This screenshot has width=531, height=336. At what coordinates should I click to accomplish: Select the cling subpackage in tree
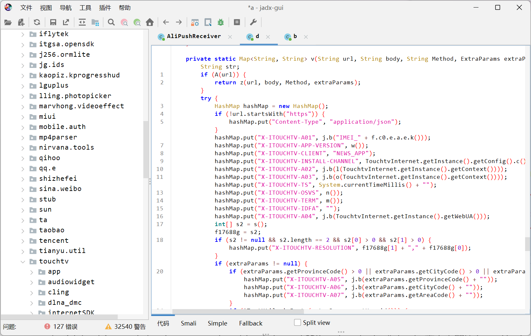pos(58,292)
